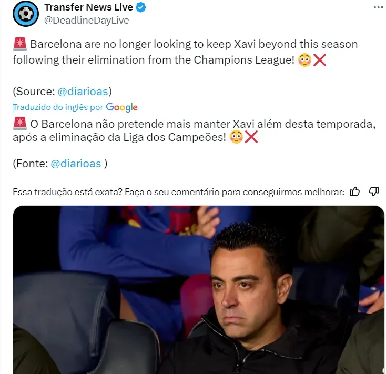Click the thumbs down translation feedback icon
The height and width of the screenshot is (374, 386).
(x=374, y=191)
